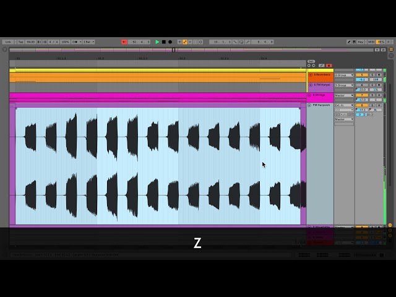Jump to previous locator arrow
The width and height of the screenshot is (396, 297).
309,66
